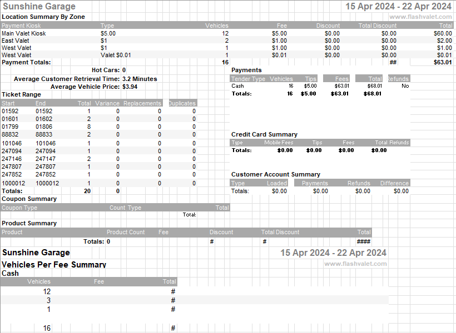Click the Payments section heading

[246, 70]
